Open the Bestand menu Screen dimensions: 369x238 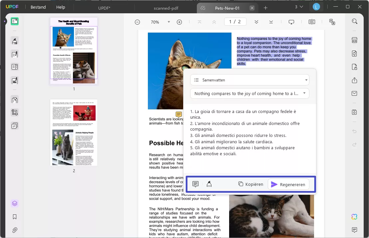(x=38, y=7)
